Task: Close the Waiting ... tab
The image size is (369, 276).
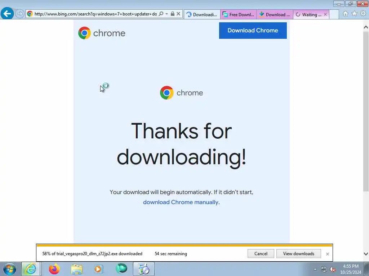Action: [325, 14]
